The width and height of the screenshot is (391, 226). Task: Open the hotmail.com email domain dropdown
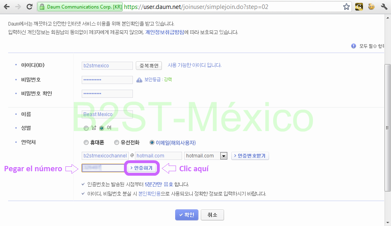pyautogui.click(x=206, y=156)
